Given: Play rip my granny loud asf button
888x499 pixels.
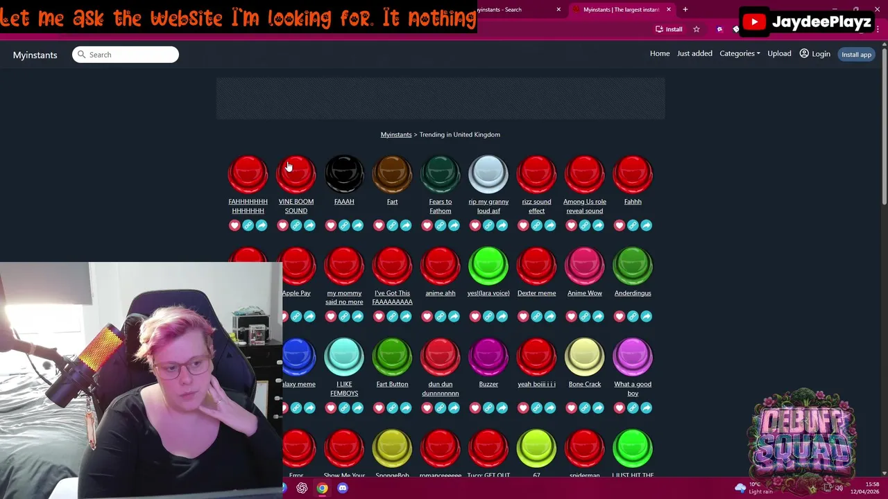Looking at the screenshot, I should [x=488, y=174].
